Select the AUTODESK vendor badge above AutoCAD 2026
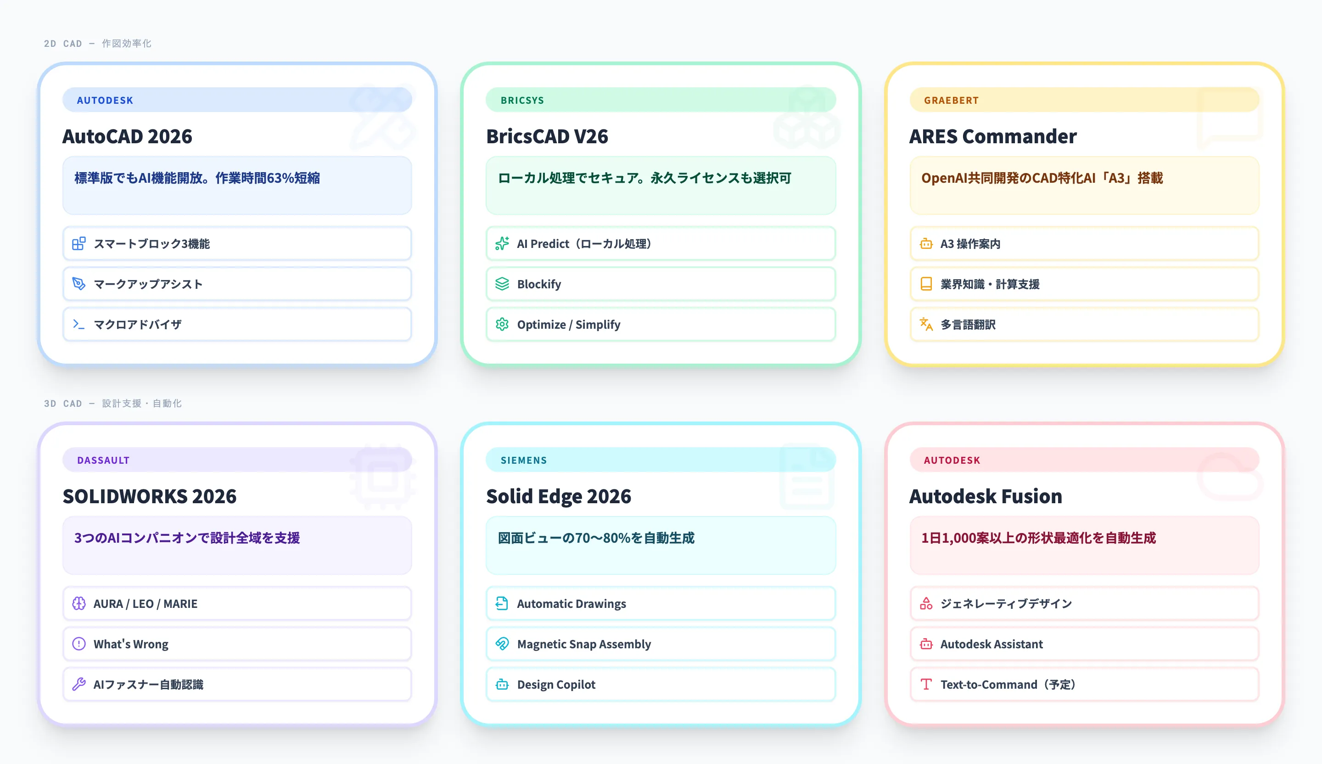This screenshot has height=764, width=1322. pyautogui.click(x=105, y=100)
